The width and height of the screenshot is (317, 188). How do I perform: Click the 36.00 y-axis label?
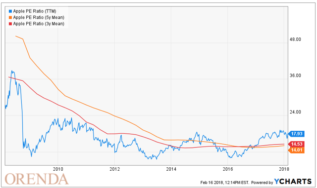[x=295, y=75]
